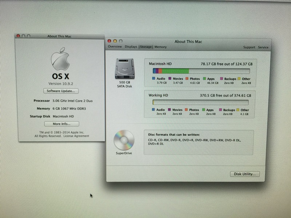Click the Version 10.9.2 text
The height and width of the screenshot is (218, 291).
click(x=60, y=84)
